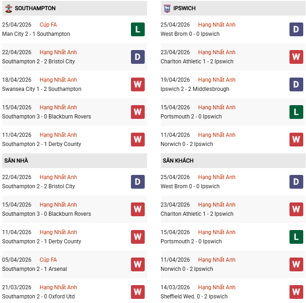This screenshot has height=303, width=306.
Task: Open the Man City 2 - 1 Southampton result
Action: pyautogui.click(x=36, y=34)
